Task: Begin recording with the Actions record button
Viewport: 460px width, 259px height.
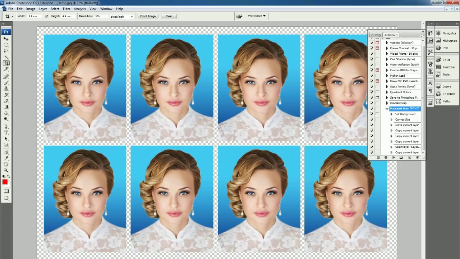Action: coord(386,158)
